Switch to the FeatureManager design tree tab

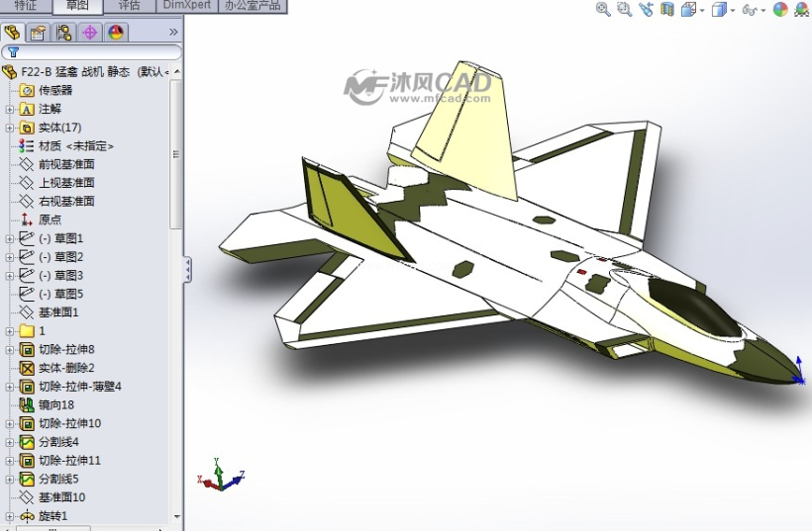pos(13,33)
